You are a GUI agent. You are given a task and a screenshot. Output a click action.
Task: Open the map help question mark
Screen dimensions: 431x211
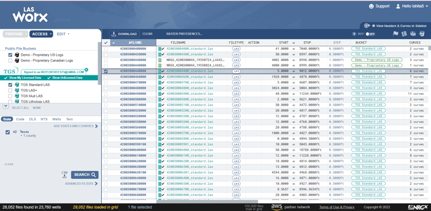click(x=354, y=34)
